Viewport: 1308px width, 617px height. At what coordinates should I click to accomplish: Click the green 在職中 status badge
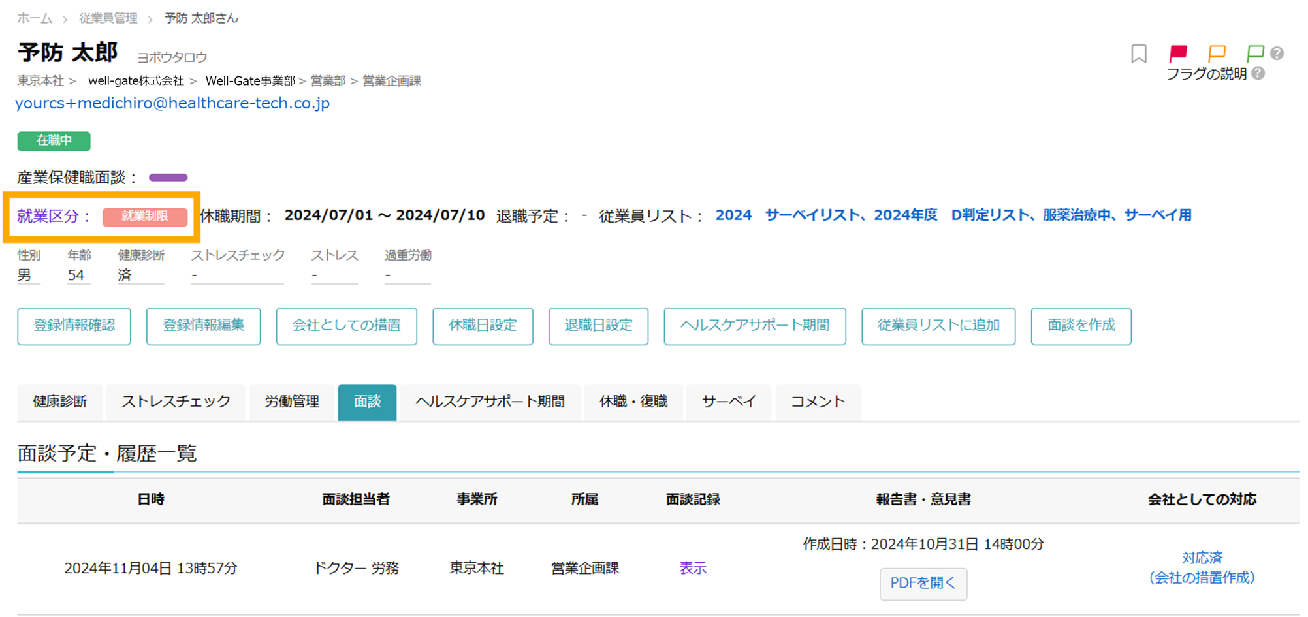54,141
